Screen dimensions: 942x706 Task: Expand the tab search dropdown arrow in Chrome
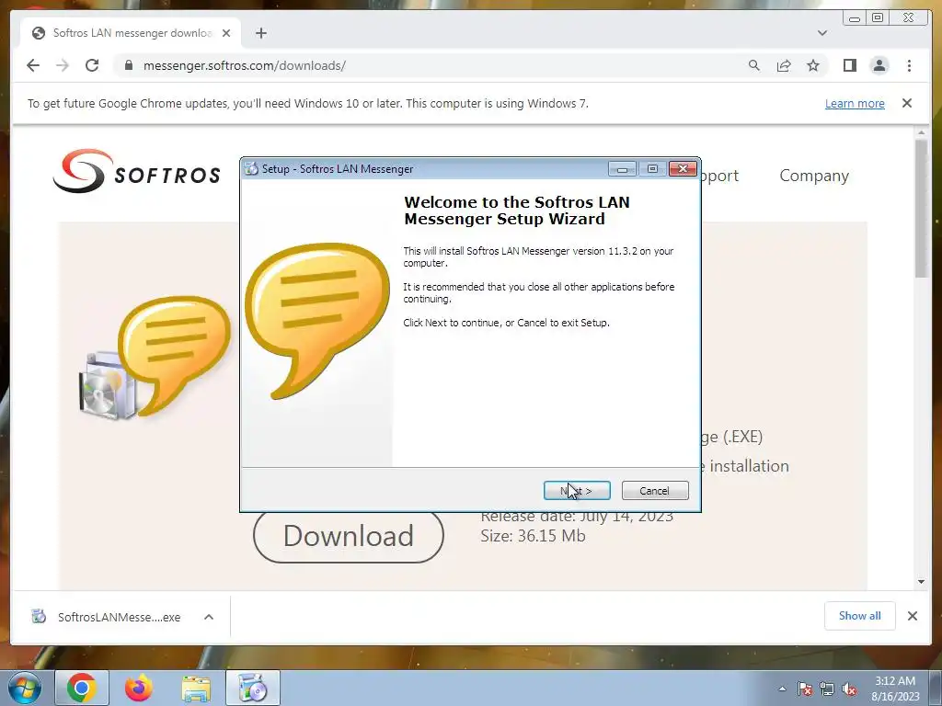(x=821, y=33)
